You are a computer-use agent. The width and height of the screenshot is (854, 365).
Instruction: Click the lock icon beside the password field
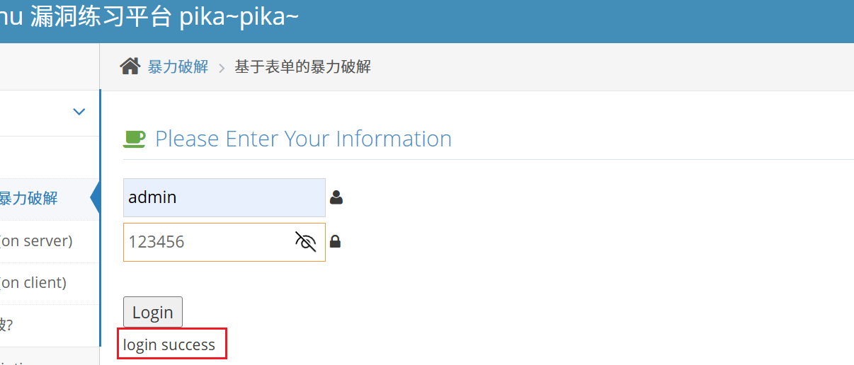[336, 242]
